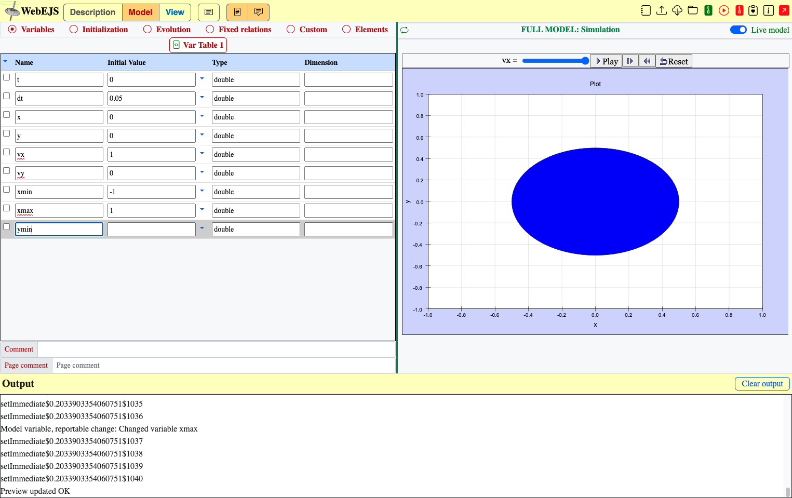Click the Clear output button
The width and height of the screenshot is (792, 498).
tap(762, 384)
